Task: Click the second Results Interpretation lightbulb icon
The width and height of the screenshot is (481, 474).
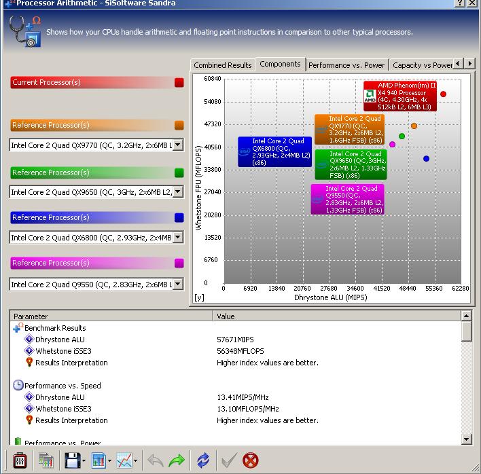Action: tap(29, 420)
